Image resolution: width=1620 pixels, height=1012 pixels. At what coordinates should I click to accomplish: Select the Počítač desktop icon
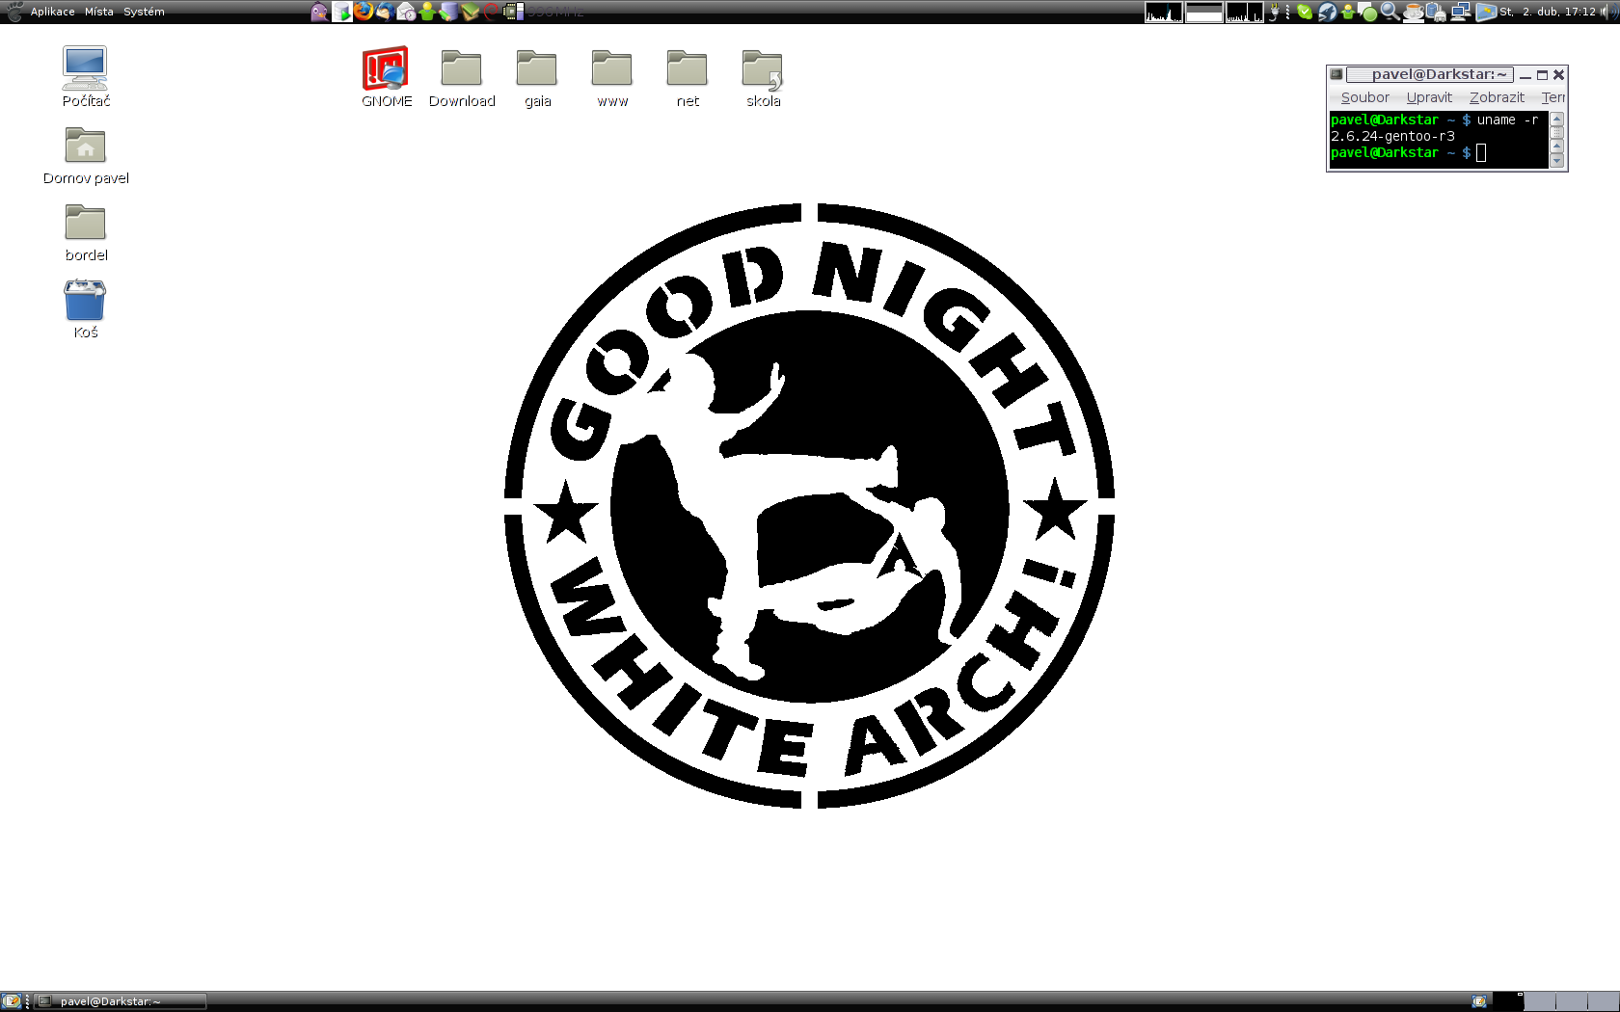(86, 76)
